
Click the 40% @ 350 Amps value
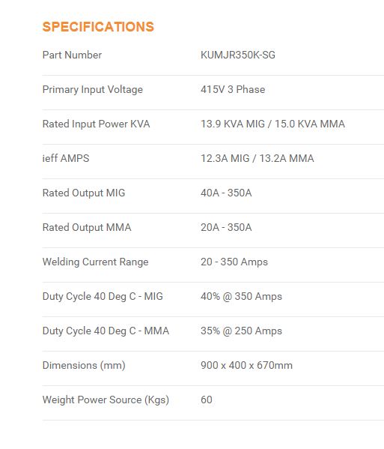pyautogui.click(x=241, y=296)
